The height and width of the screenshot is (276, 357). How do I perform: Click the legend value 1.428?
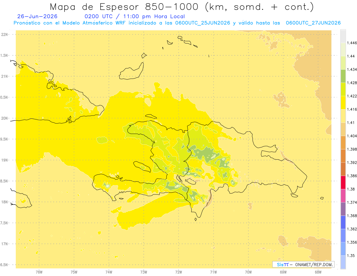pos(352,83)
